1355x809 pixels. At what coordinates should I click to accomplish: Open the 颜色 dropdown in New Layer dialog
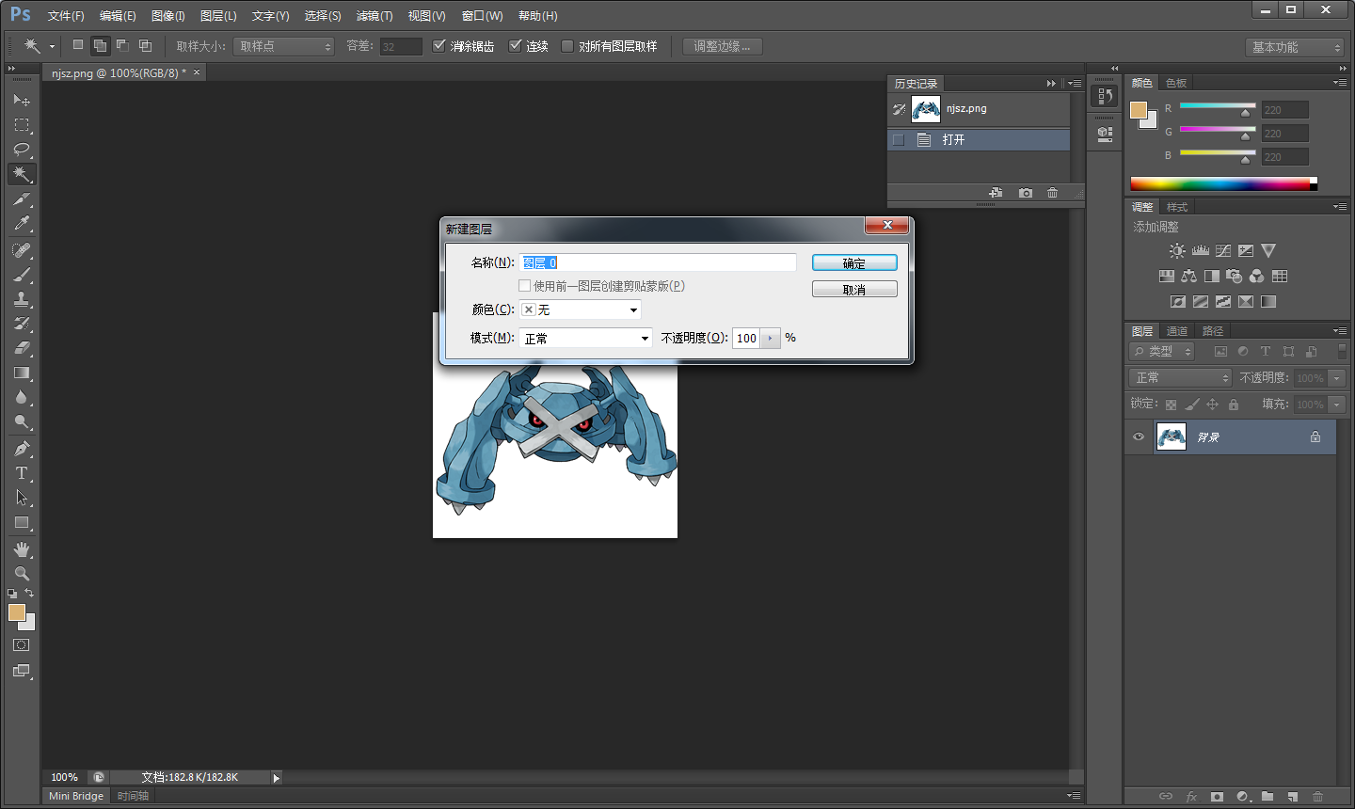581,309
